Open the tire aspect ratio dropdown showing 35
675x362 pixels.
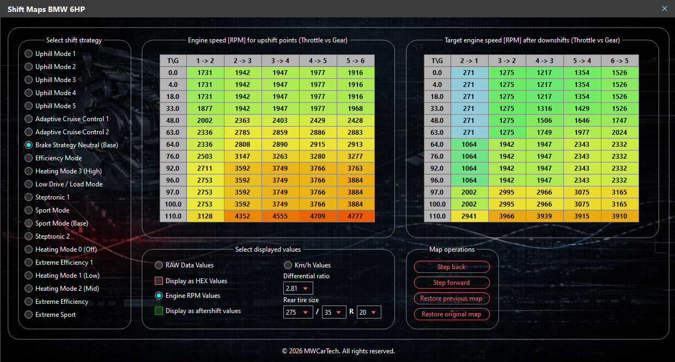tap(334, 312)
